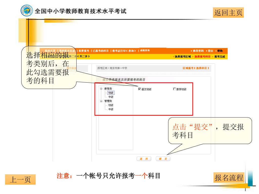Check the 语文初级 checkbox
Image resolution: width=259 pixels, height=194 pixels.
point(140,89)
